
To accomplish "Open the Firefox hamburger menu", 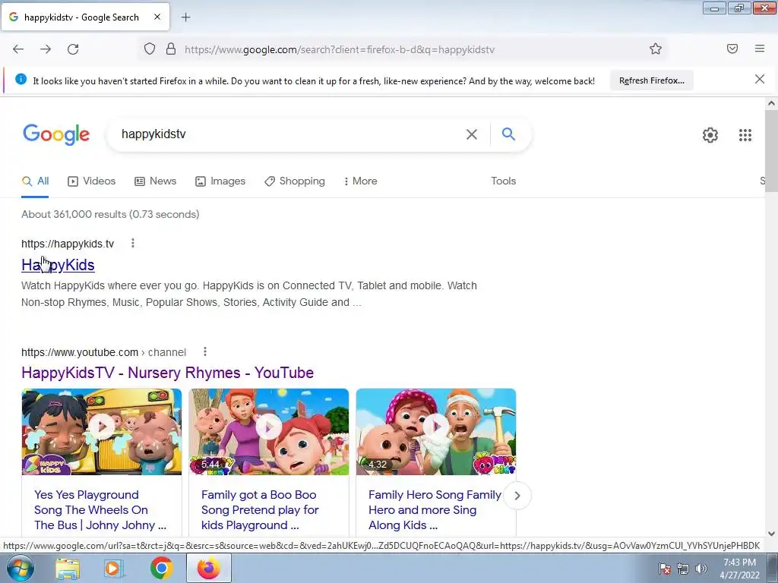I will pos(760,49).
